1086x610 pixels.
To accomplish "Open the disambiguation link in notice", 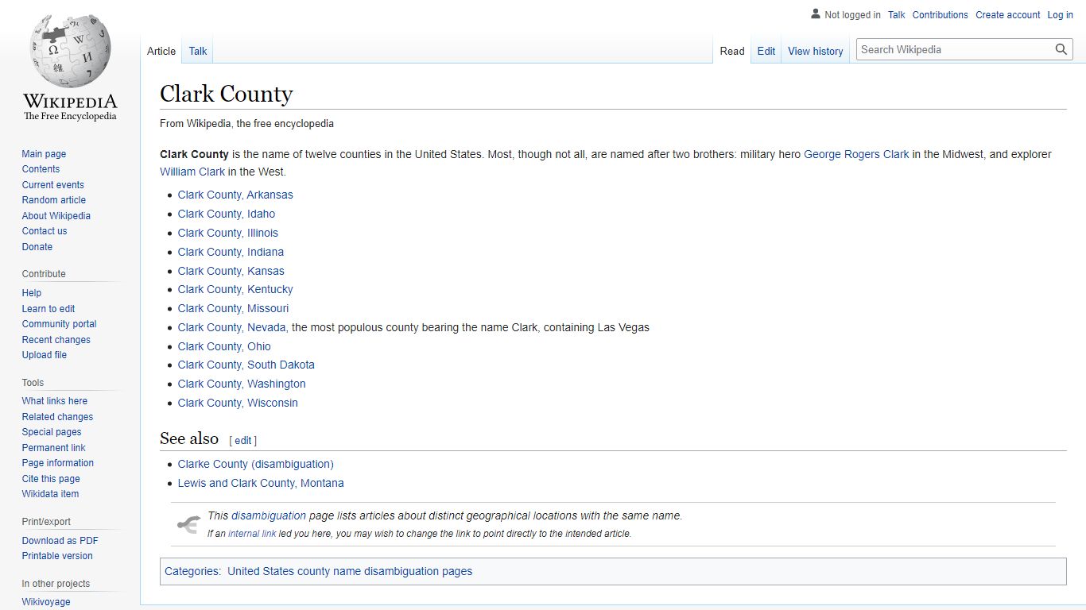I will [x=269, y=515].
